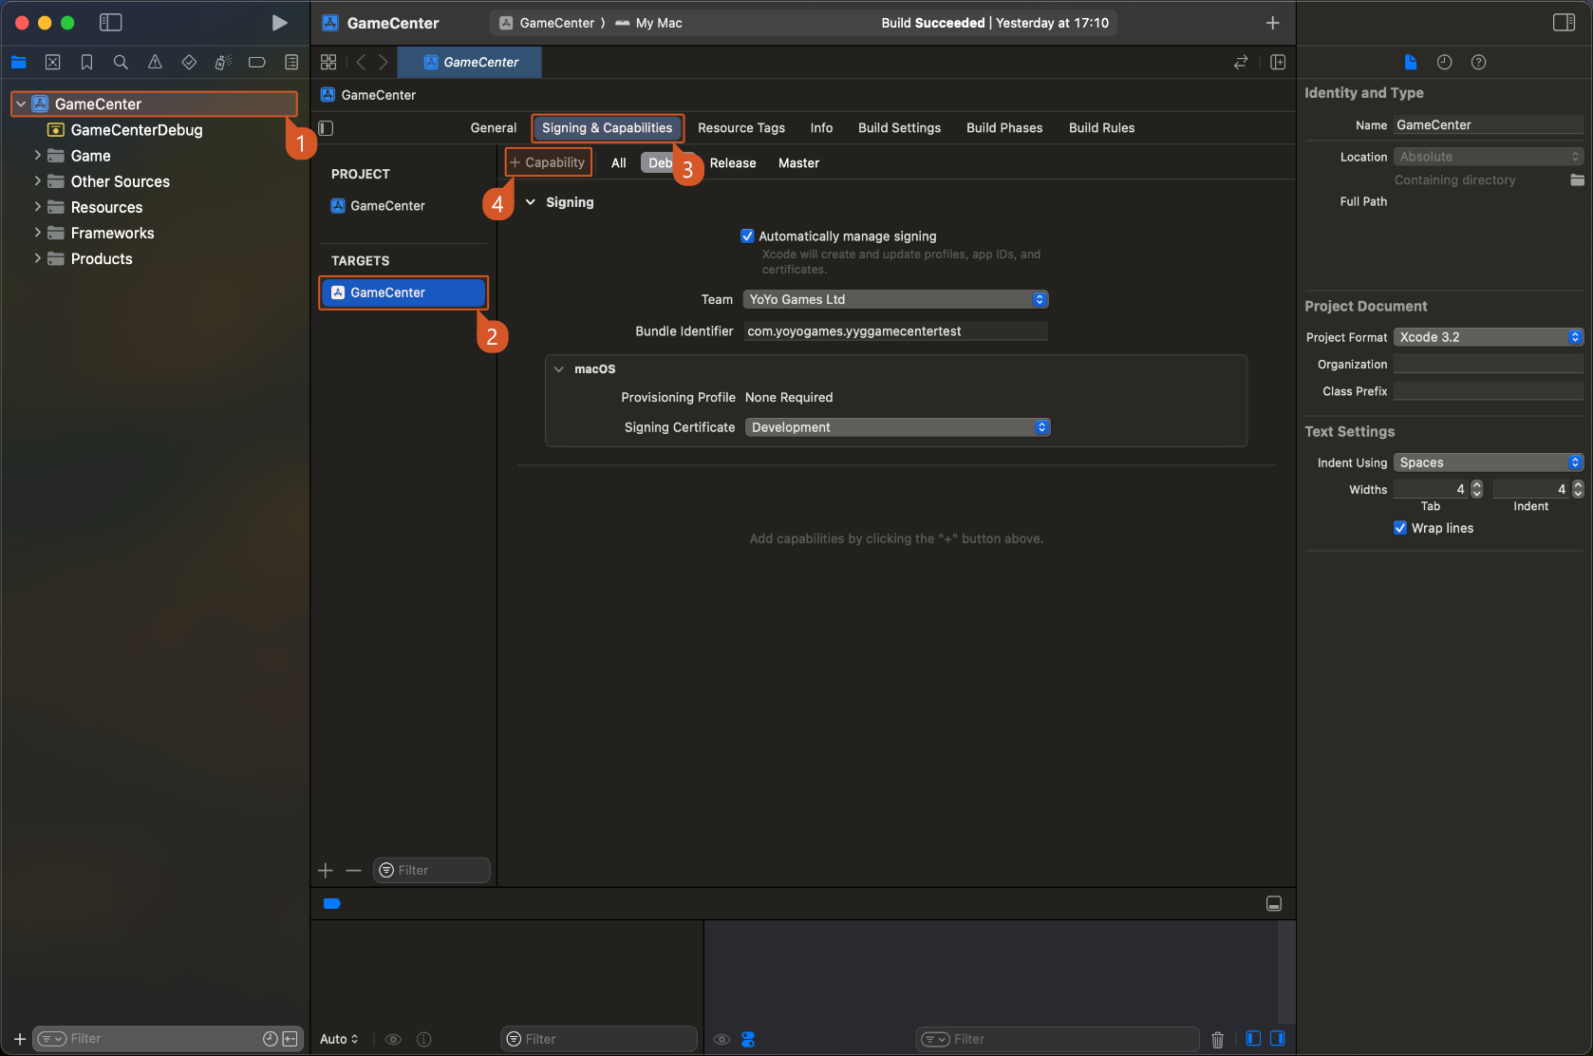Expand the Resources folder
Image resolution: width=1593 pixels, height=1056 pixels.
[x=38, y=207]
